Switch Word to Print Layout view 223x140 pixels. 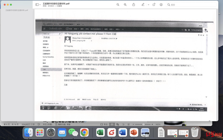[x=112, y=124]
